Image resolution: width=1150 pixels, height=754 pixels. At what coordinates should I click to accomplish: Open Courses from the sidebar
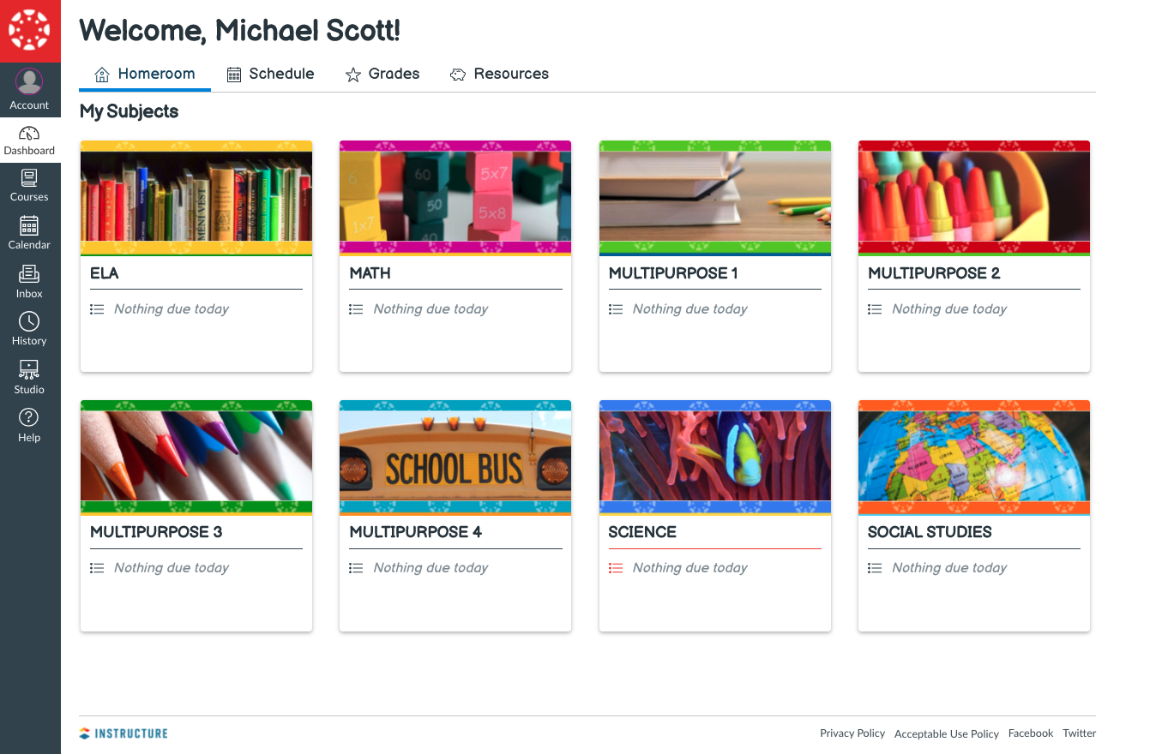point(29,184)
